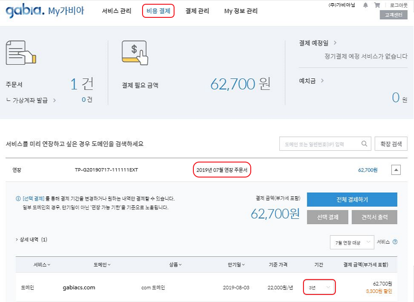This screenshot has width=414, height=302.
Task: Expand the 상세 내역 (1) section
Action: point(32,240)
